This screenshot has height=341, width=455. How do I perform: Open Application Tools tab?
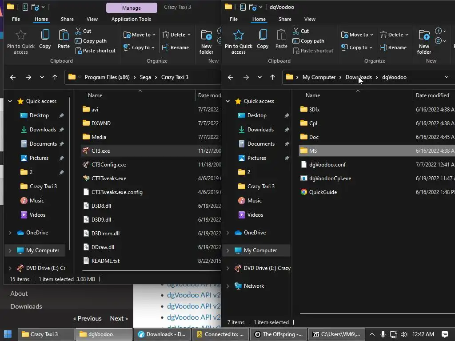pos(131,19)
